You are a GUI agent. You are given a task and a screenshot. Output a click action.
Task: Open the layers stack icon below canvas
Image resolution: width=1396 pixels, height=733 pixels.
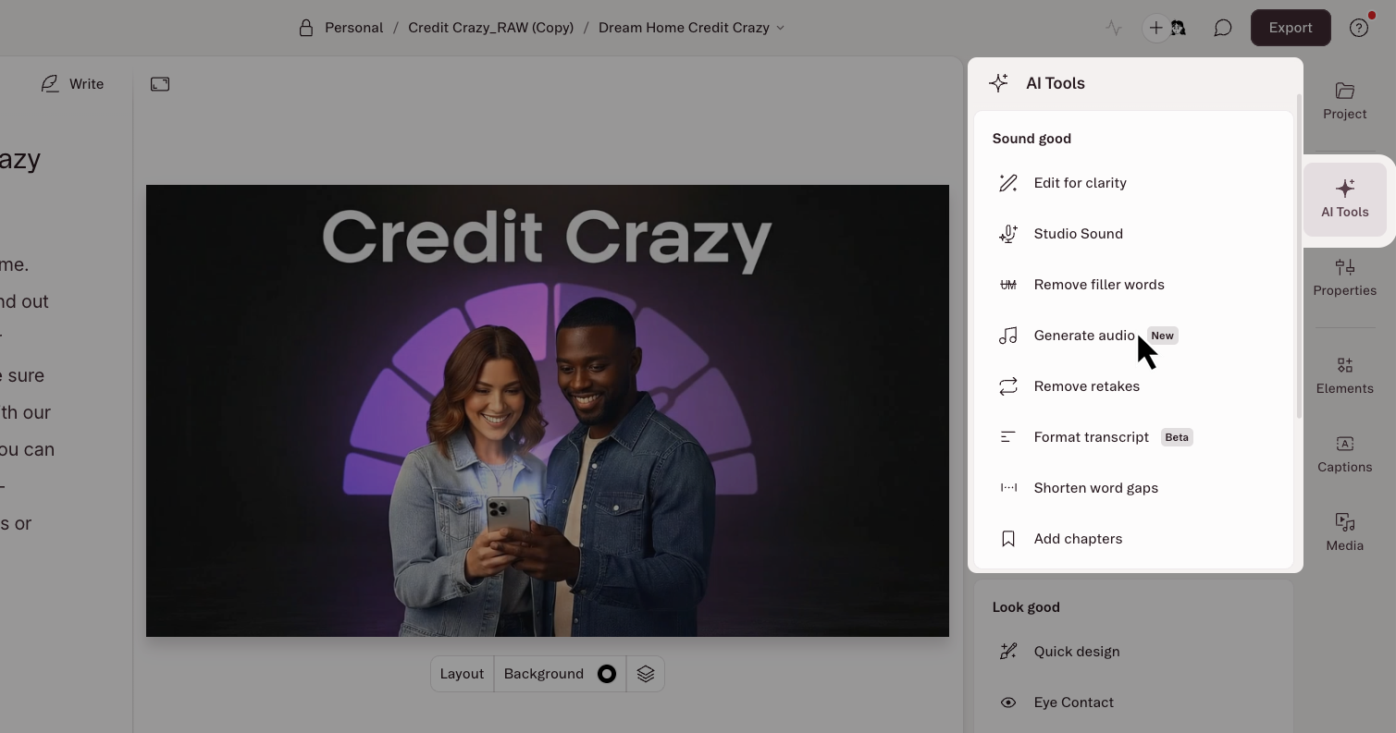(x=646, y=674)
